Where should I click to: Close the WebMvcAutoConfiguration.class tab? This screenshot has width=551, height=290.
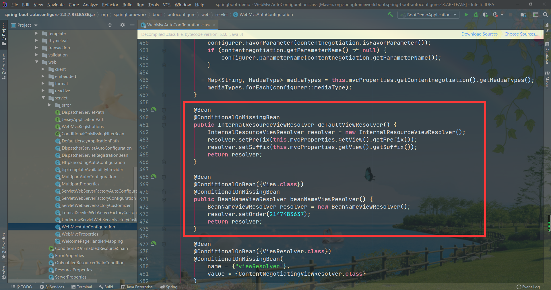click(x=214, y=25)
